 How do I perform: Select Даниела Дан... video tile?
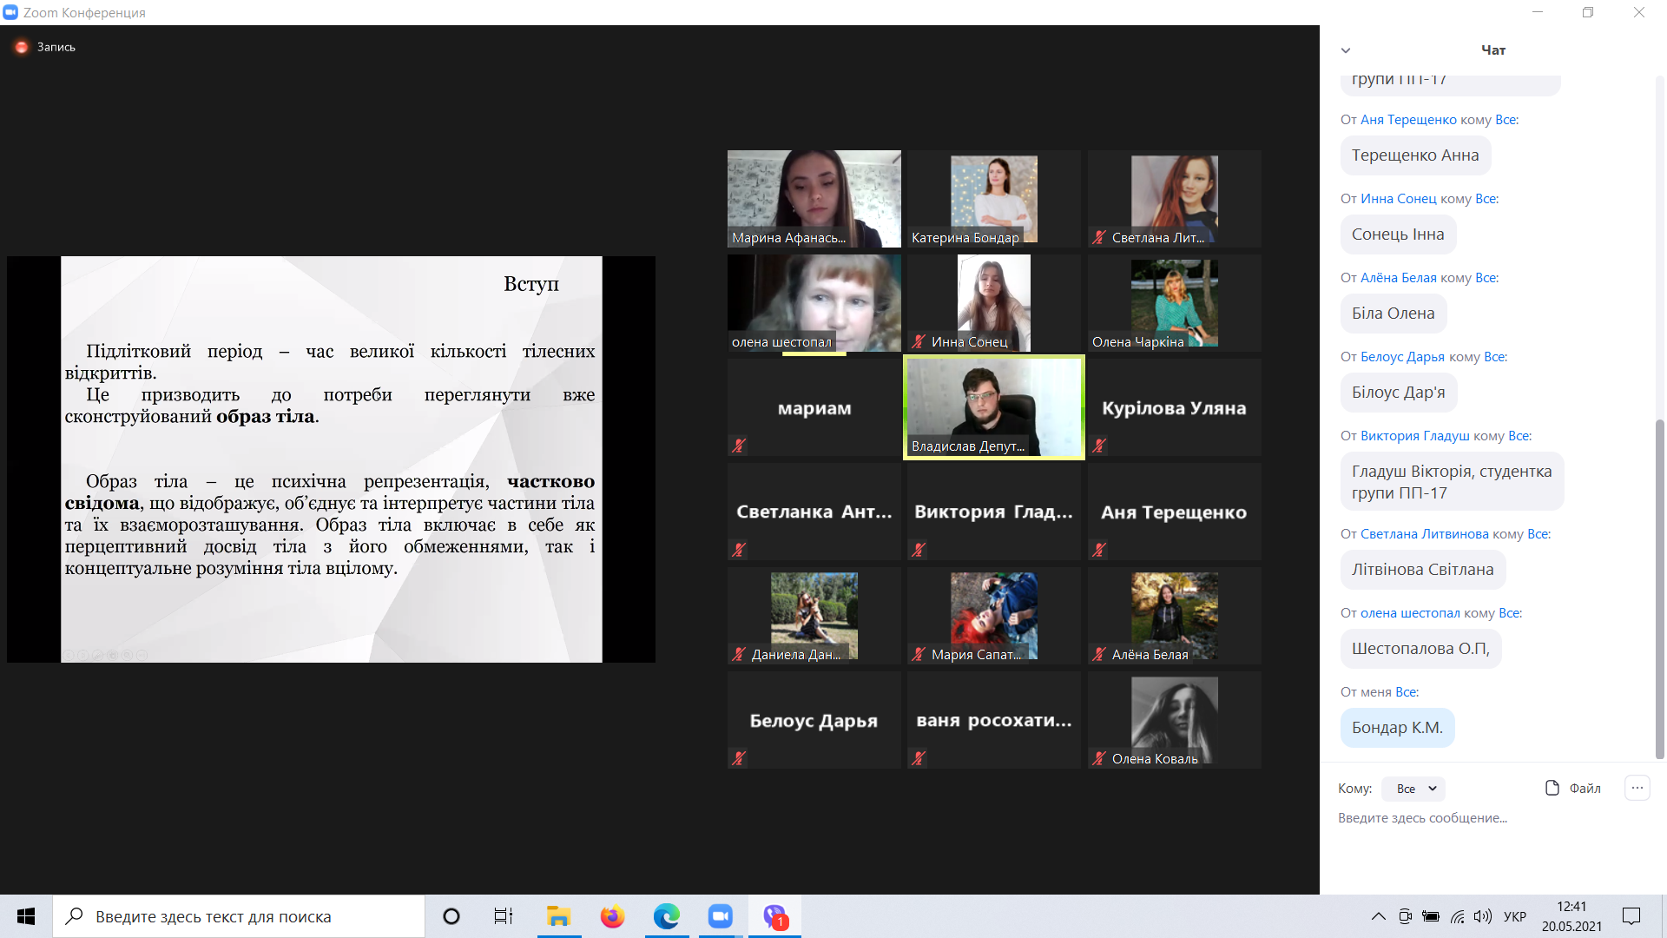[x=814, y=616]
